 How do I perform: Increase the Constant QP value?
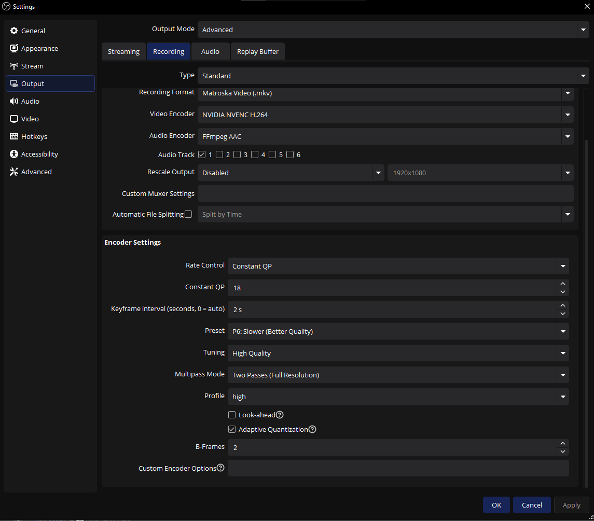[x=563, y=284]
